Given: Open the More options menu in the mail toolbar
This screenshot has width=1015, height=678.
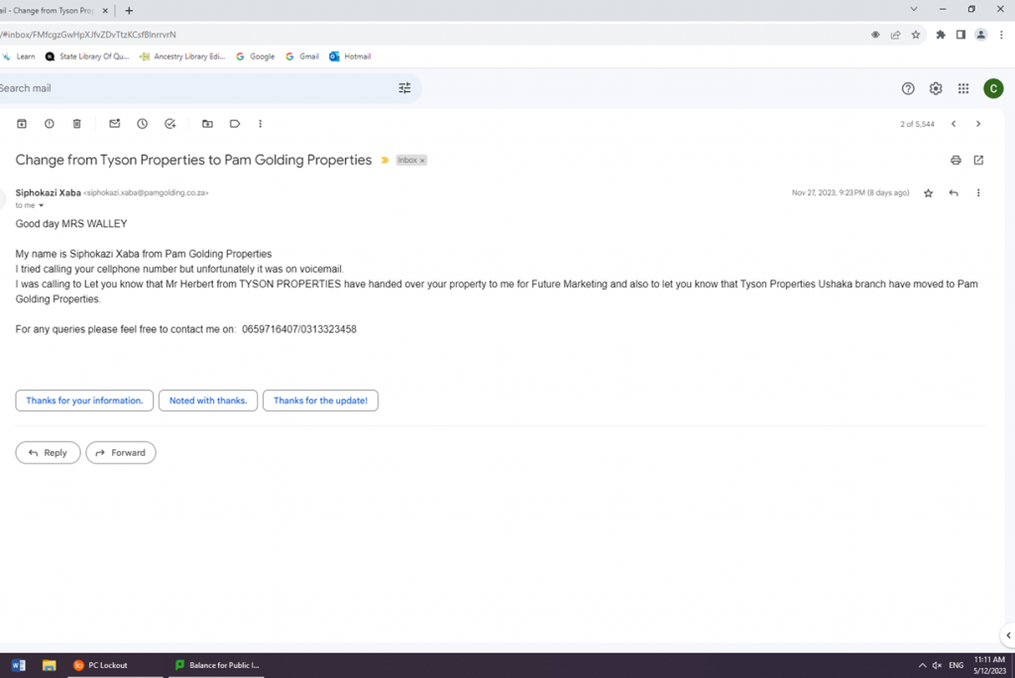Looking at the screenshot, I should pos(261,124).
